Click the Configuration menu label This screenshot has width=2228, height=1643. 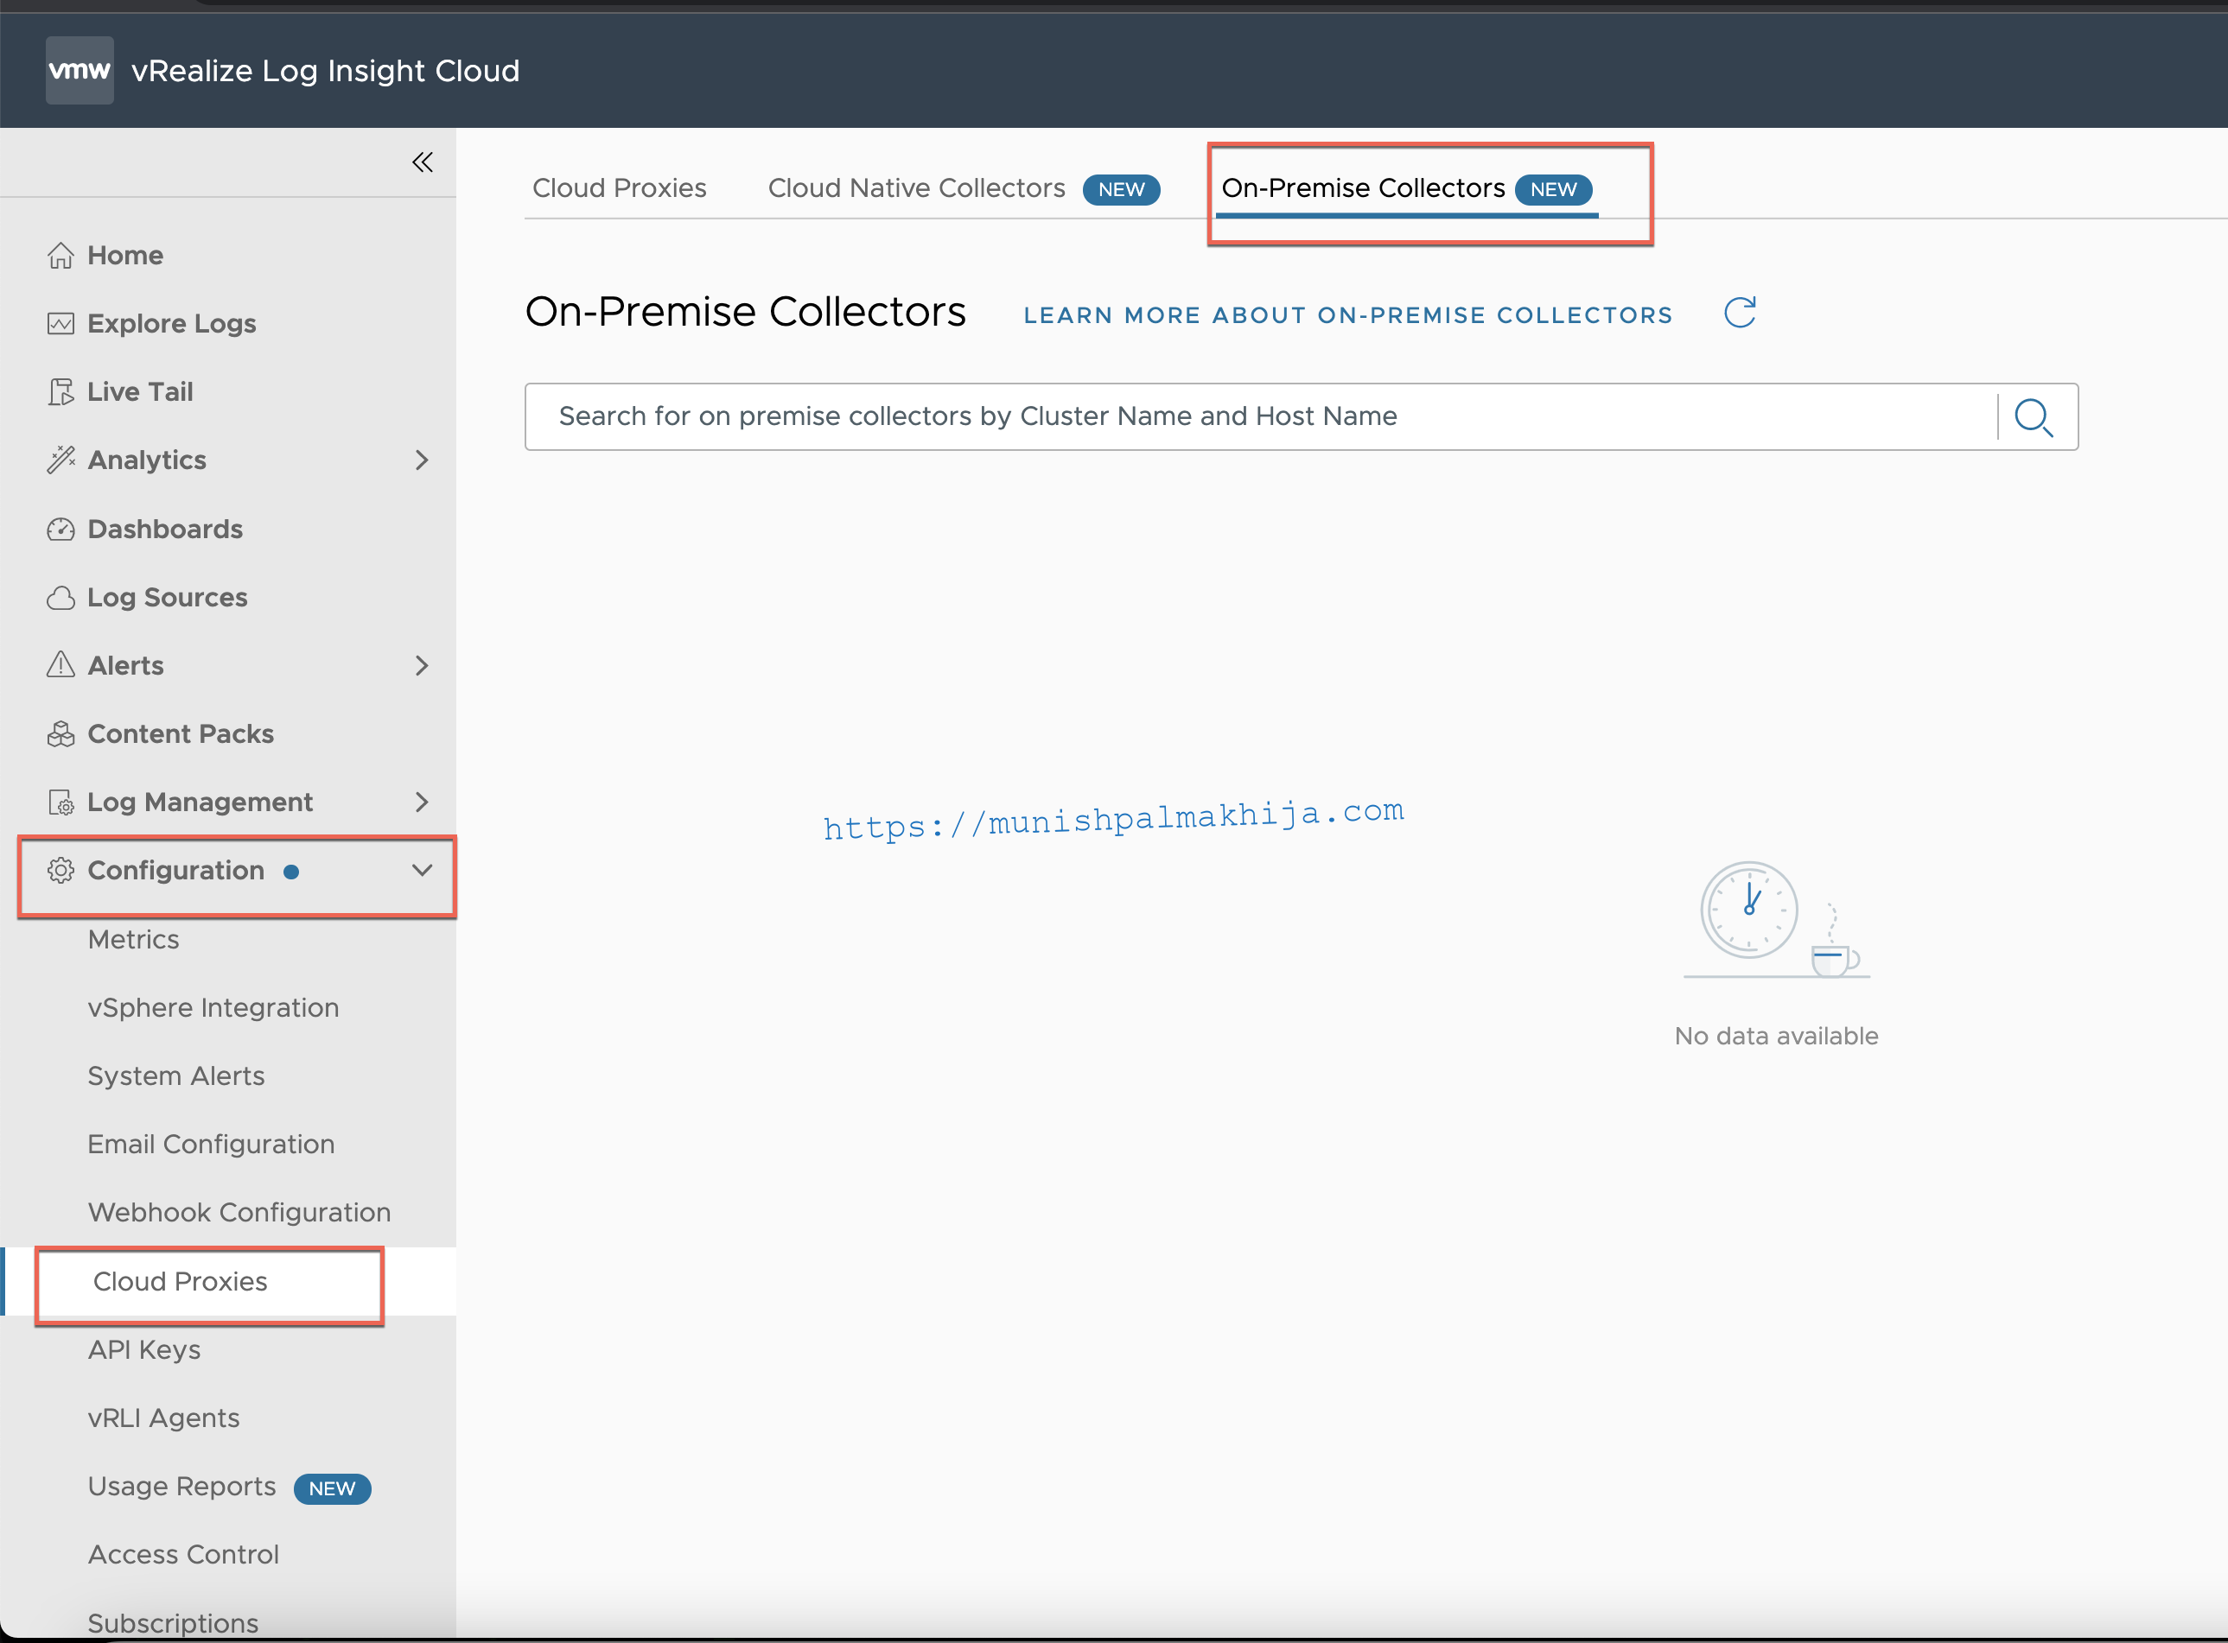pos(176,870)
